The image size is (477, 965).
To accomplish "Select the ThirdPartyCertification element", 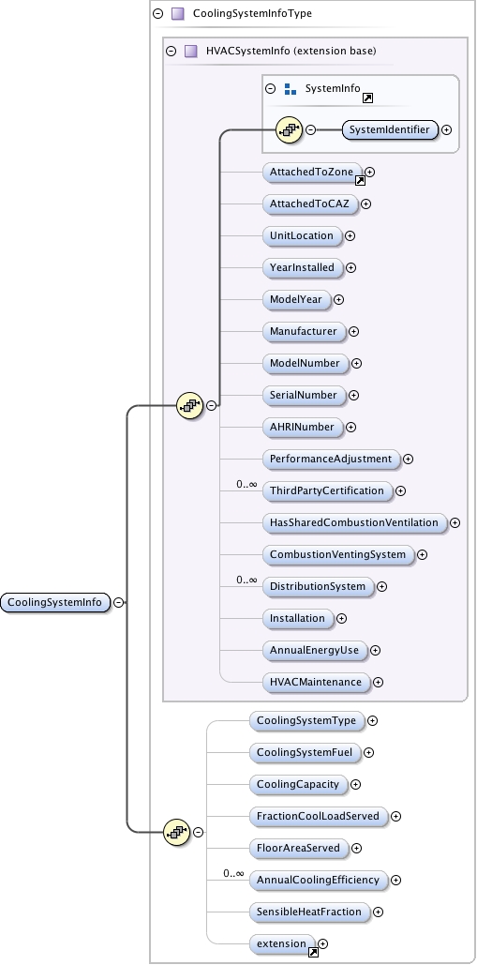I will point(326,490).
